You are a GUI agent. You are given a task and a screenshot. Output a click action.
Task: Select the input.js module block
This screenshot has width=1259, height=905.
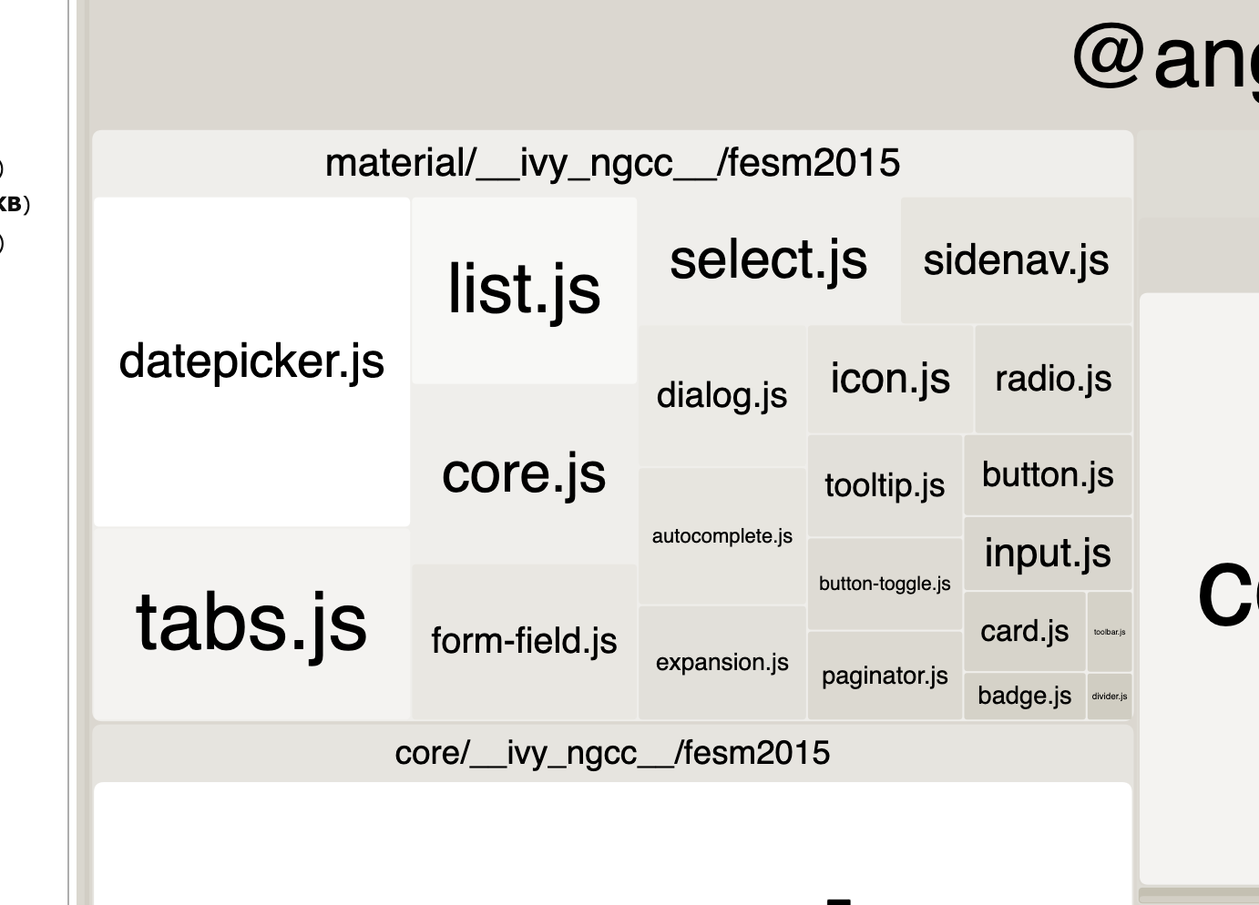tap(1048, 554)
